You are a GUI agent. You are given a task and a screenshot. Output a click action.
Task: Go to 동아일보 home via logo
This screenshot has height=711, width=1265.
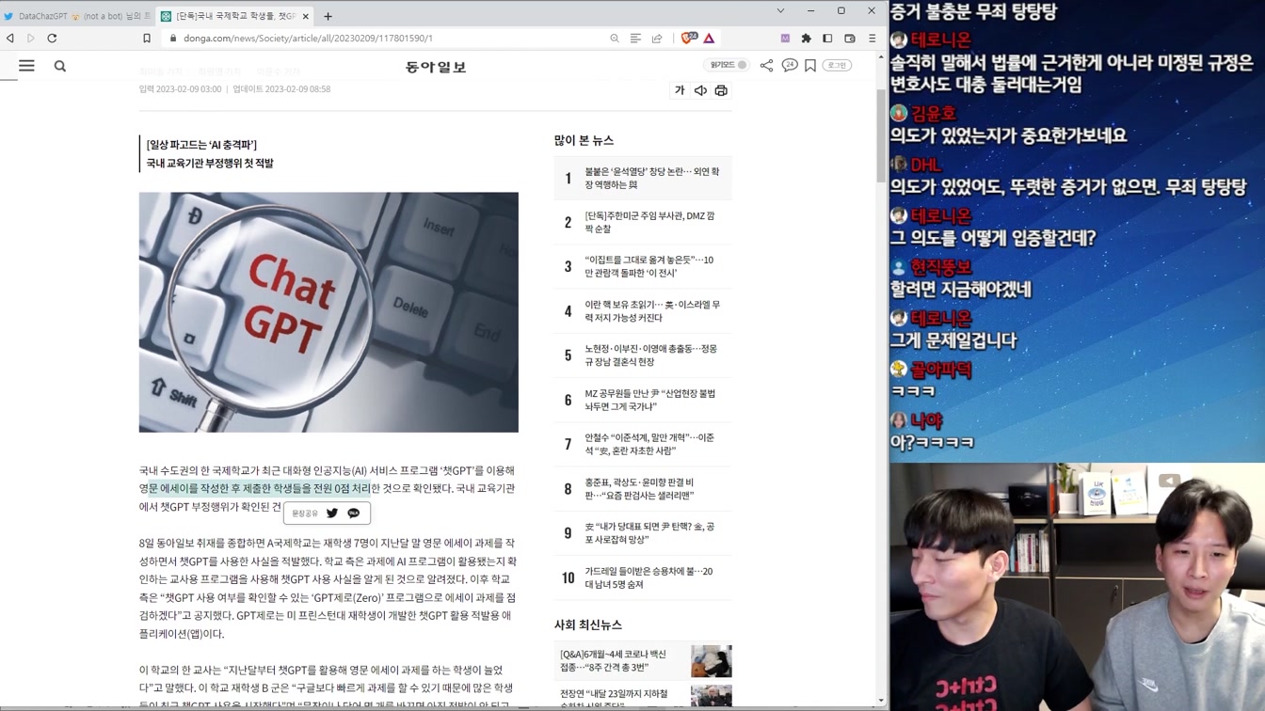pyautogui.click(x=436, y=66)
